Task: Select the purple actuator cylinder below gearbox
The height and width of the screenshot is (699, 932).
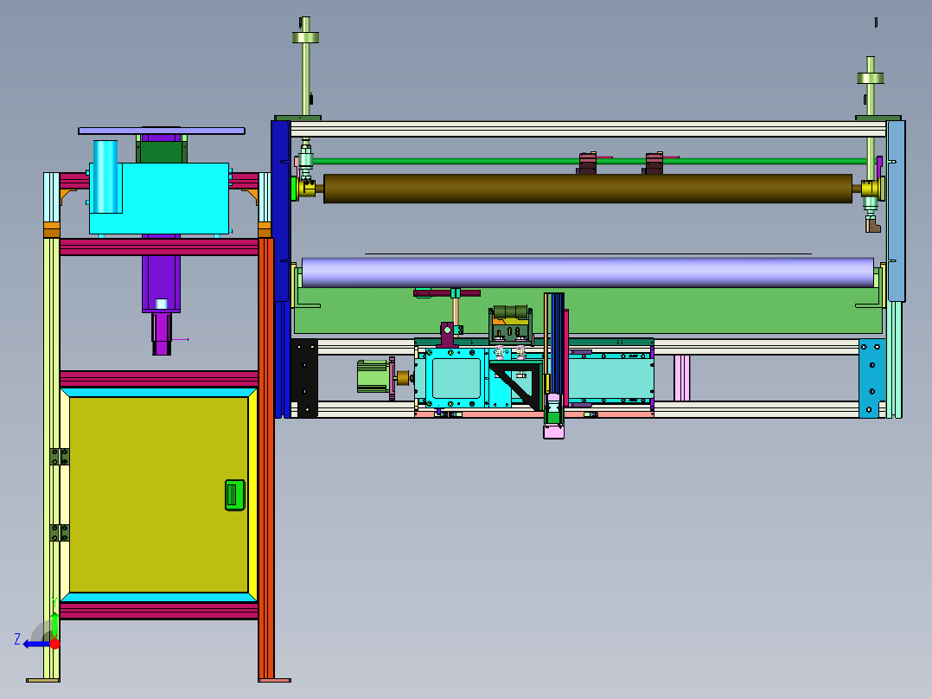Action: pos(161,284)
